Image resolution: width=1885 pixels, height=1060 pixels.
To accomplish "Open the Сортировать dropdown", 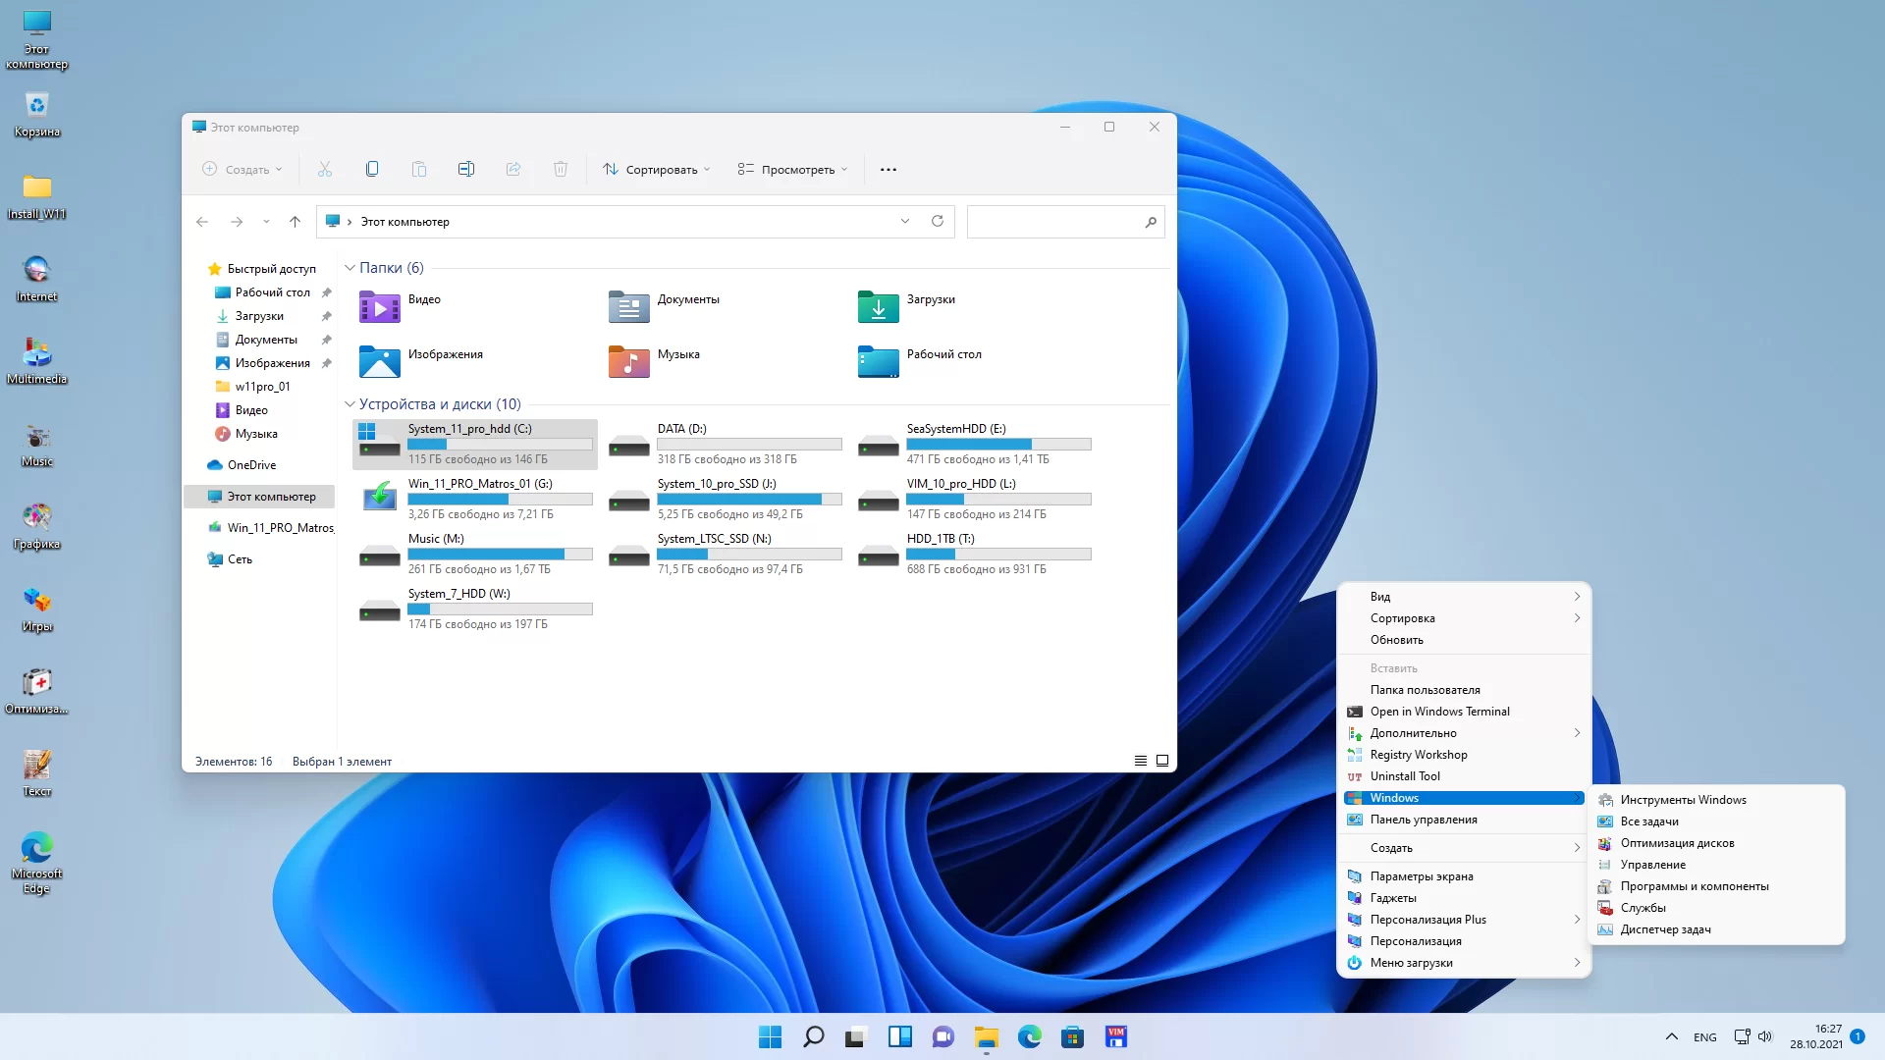I will pyautogui.click(x=657, y=169).
